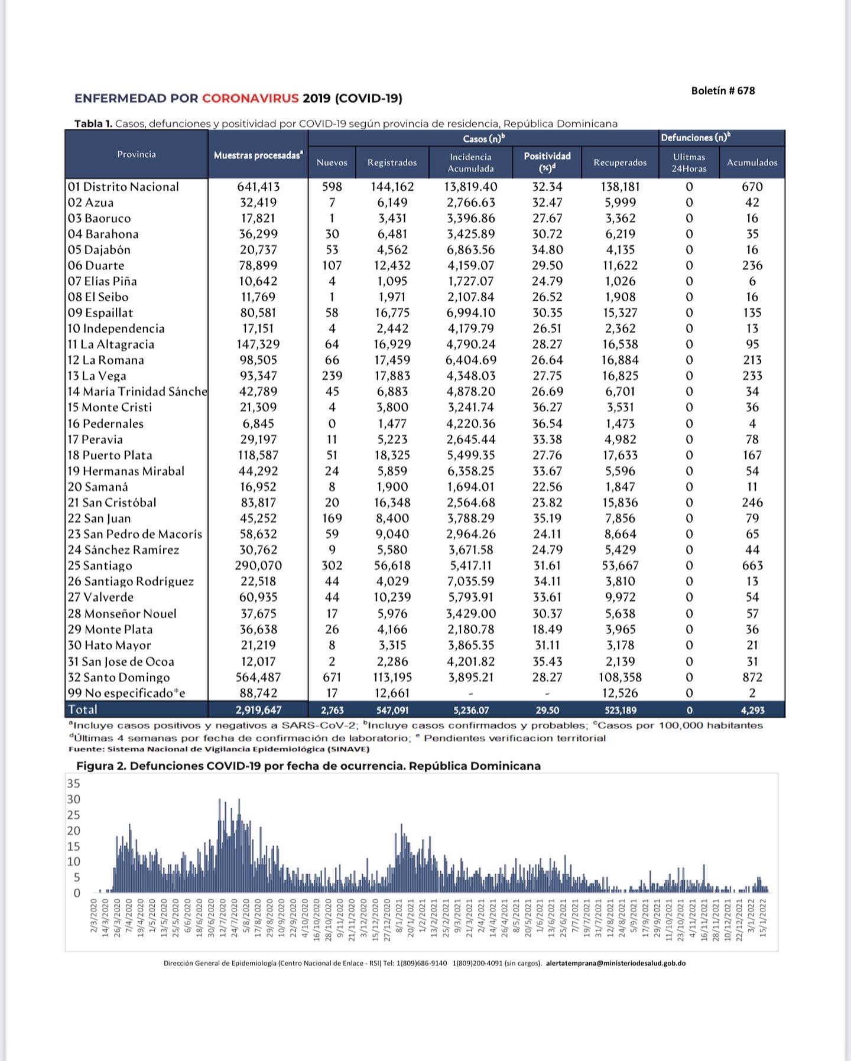Select the '16 Pedernales' row label
851x1061 pixels.
105,424
